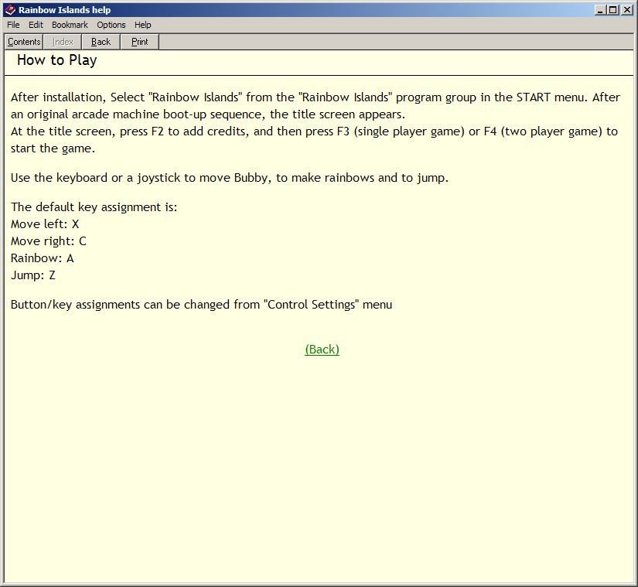Image resolution: width=638 pixels, height=587 pixels.
Task: Click the "Rainbow Islands help" title bar text
Action: [64, 10]
